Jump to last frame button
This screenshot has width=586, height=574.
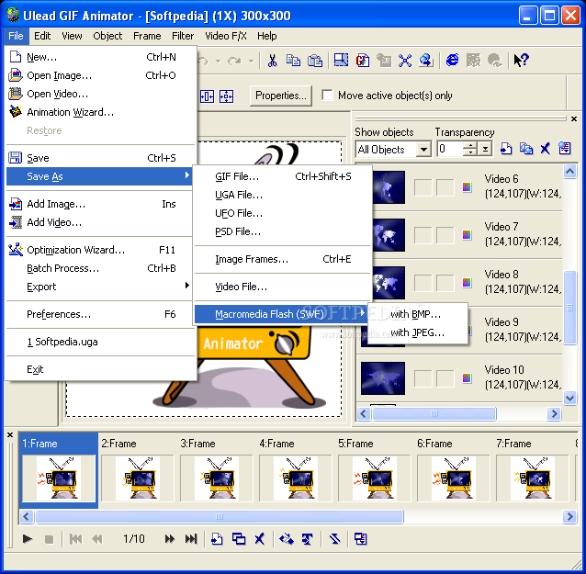[191, 539]
